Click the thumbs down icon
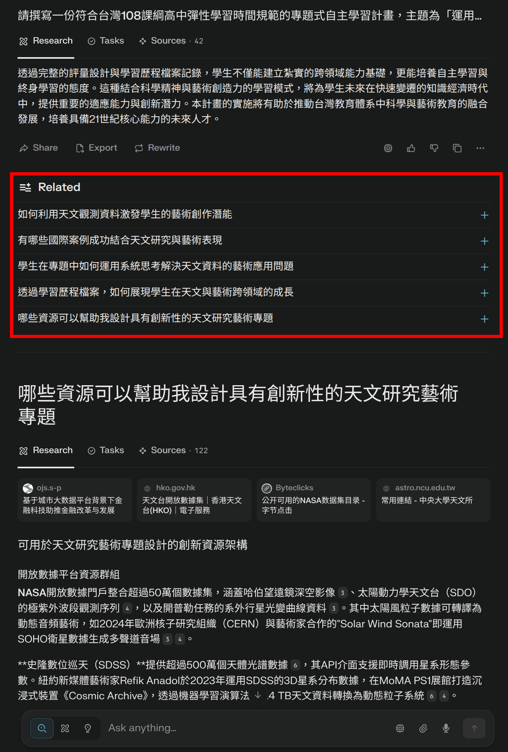The height and width of the screenshot is (752, 508). [434, 148]
